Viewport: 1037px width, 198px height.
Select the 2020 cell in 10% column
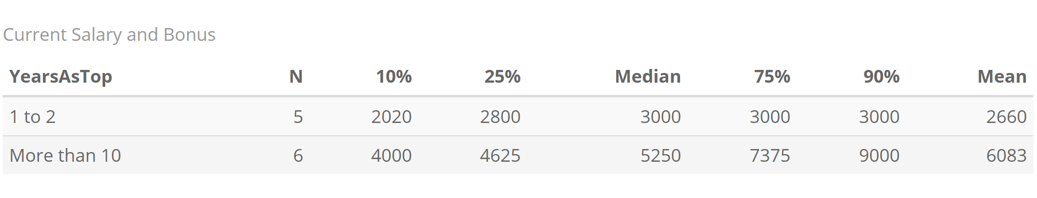[x=391, y=117]
